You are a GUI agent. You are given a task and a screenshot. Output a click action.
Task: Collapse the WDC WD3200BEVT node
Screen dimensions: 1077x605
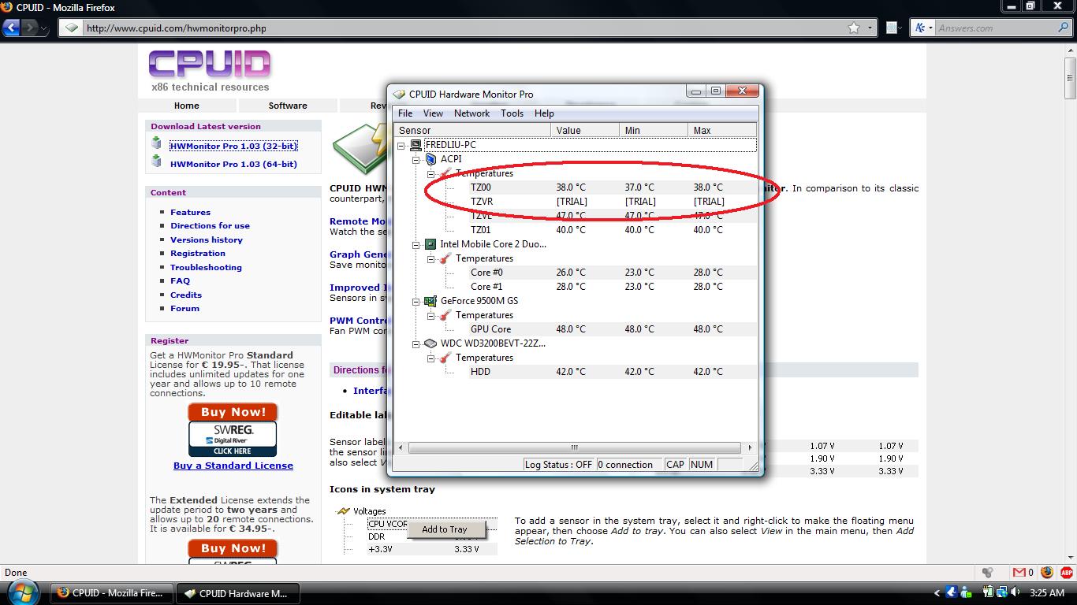tap(416, 343)
